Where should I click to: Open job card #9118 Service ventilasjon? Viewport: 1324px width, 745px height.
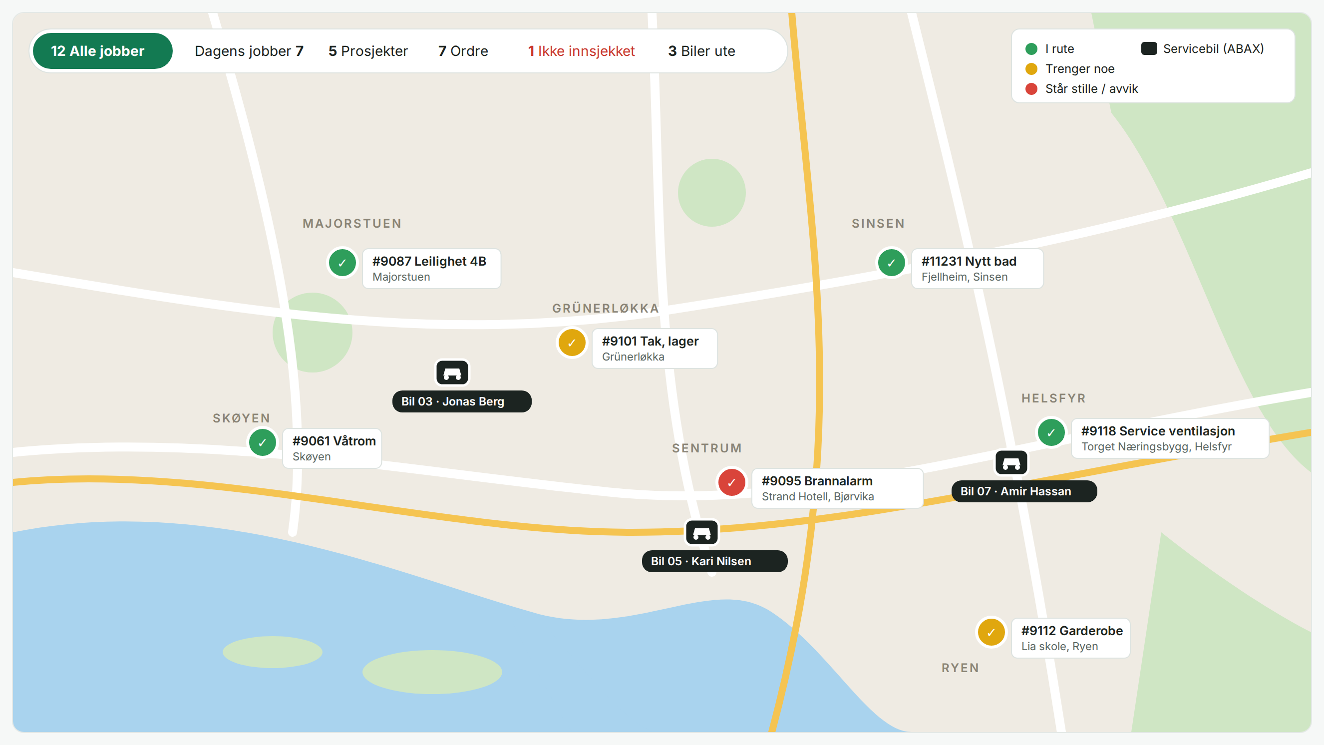click(1170, 438)
